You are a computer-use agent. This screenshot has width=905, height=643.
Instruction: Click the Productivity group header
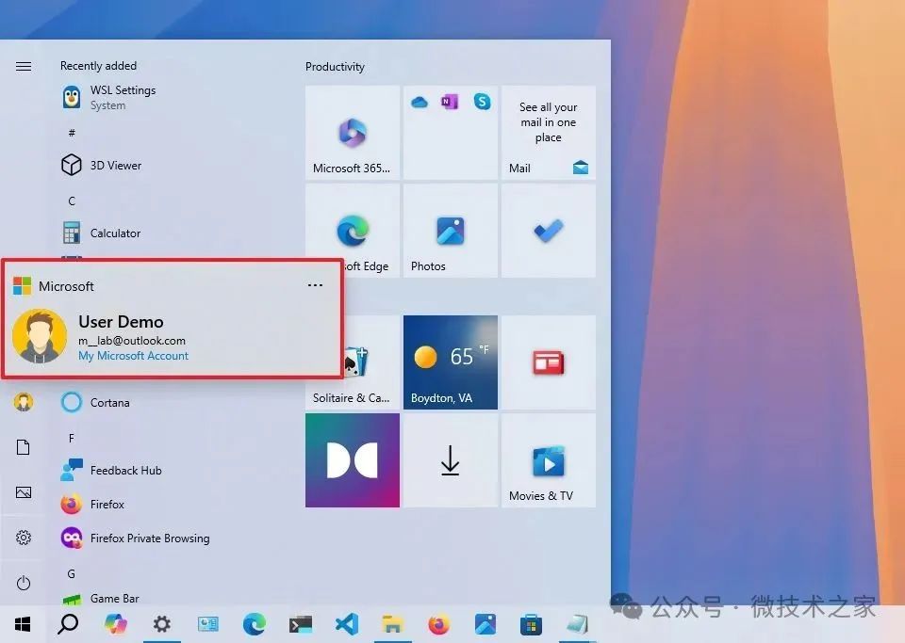coord(335,67)
